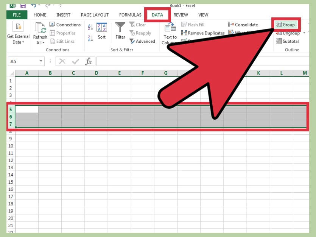Expand the Name Box dropdown arrow
Screen dimensions: 316x237
click(41, 61)
